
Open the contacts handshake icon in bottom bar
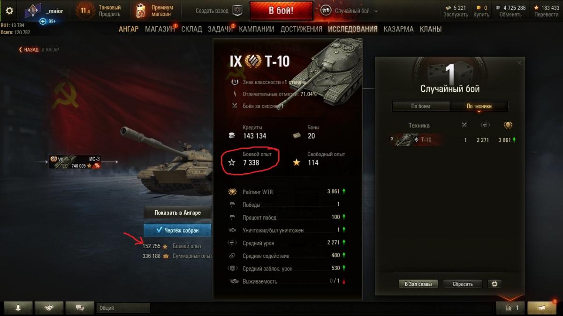48,308
